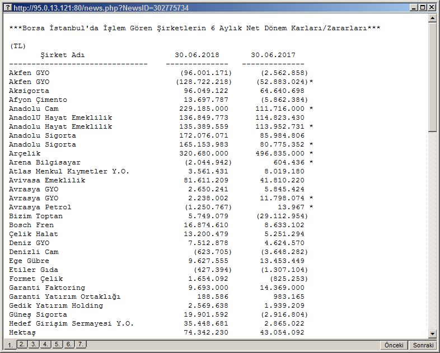Click Afyon Çimento 2017 value (5.862.384)
440x353 pixels.
pyautogui.click(x=284, y=100)
